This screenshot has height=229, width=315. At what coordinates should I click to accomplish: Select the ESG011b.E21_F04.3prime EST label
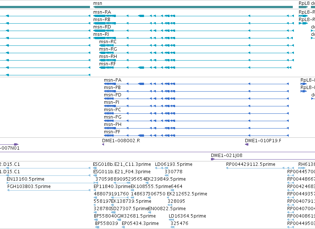[122, 172]
